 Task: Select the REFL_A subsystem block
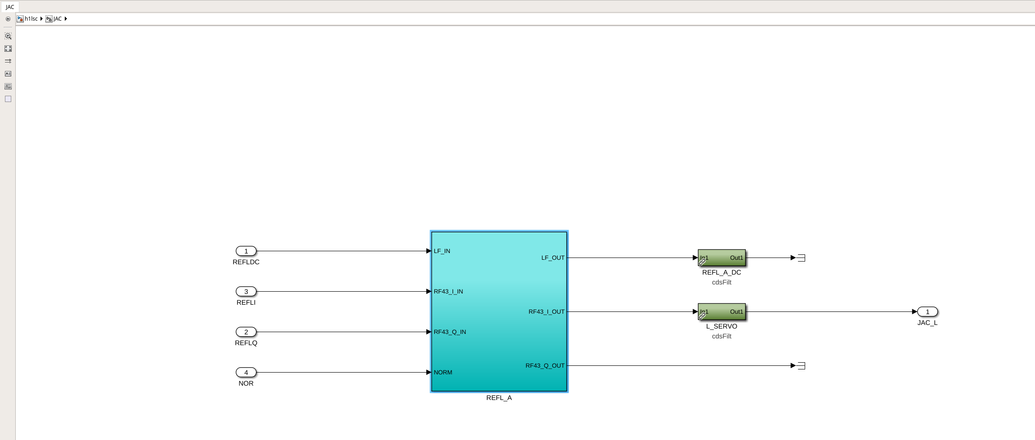pos(499,311)
